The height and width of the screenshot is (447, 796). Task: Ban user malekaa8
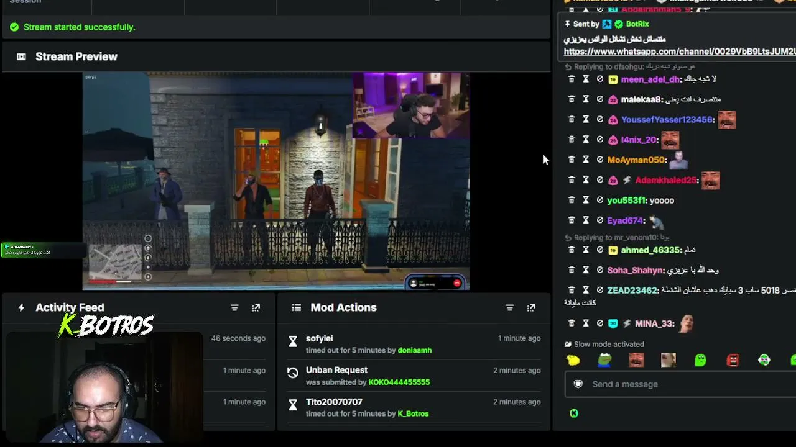click(x=600, y=99)
